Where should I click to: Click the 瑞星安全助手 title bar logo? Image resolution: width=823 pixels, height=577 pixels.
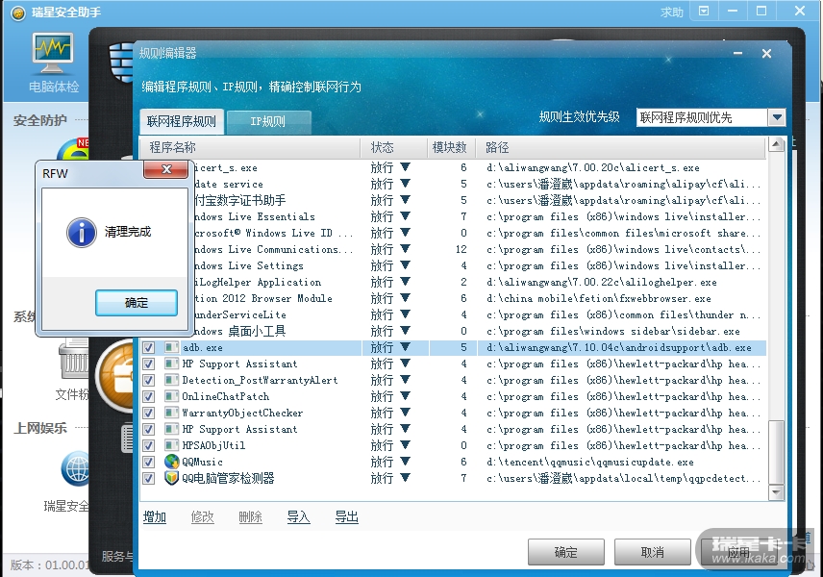click(18, 13)
